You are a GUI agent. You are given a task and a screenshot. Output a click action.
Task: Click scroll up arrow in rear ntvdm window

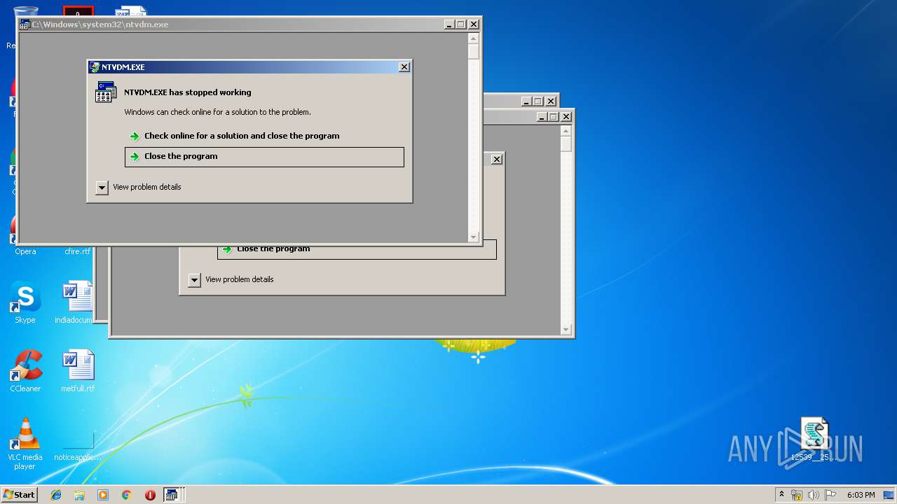pos(566,131)
